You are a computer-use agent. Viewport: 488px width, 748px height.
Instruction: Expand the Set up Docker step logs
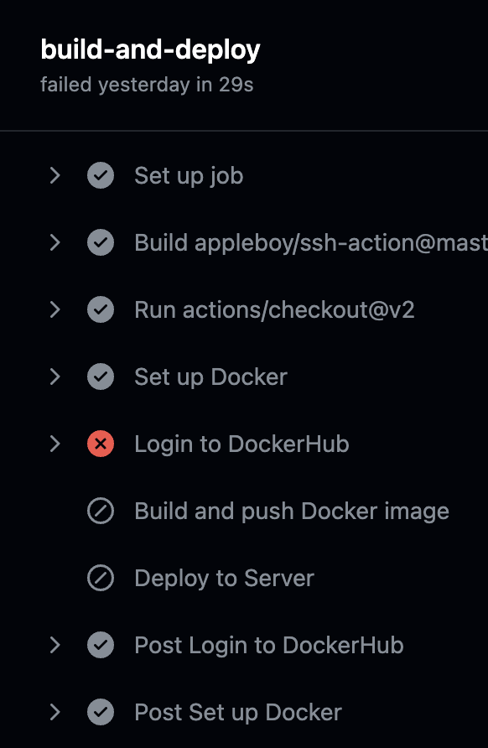pos(55,377)
